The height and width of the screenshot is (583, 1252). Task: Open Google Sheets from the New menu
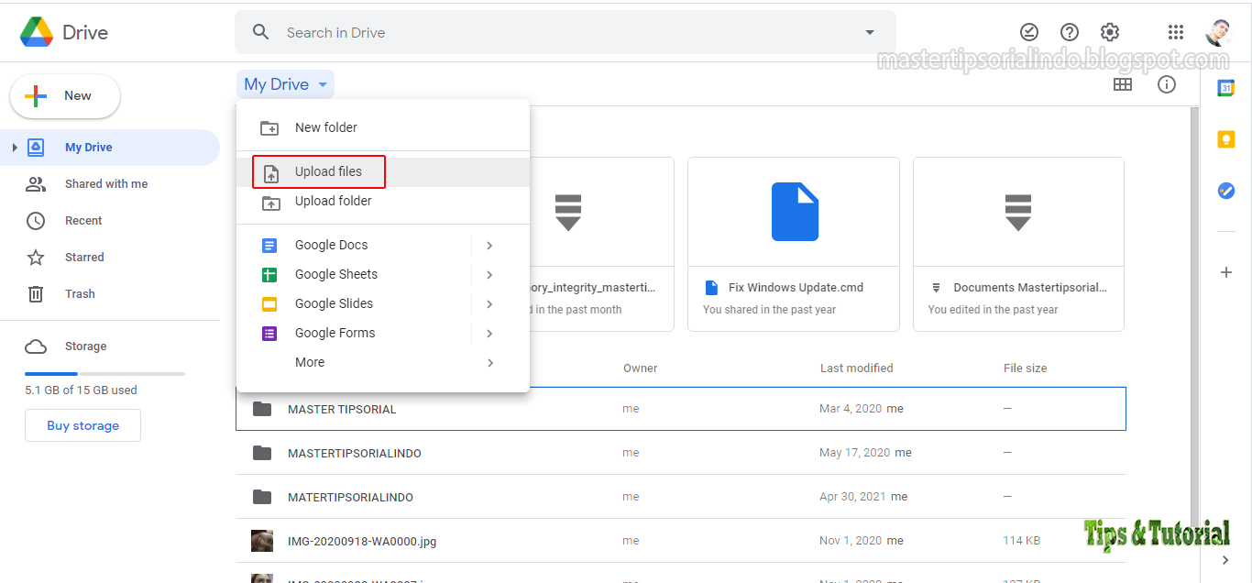(336, 274)
